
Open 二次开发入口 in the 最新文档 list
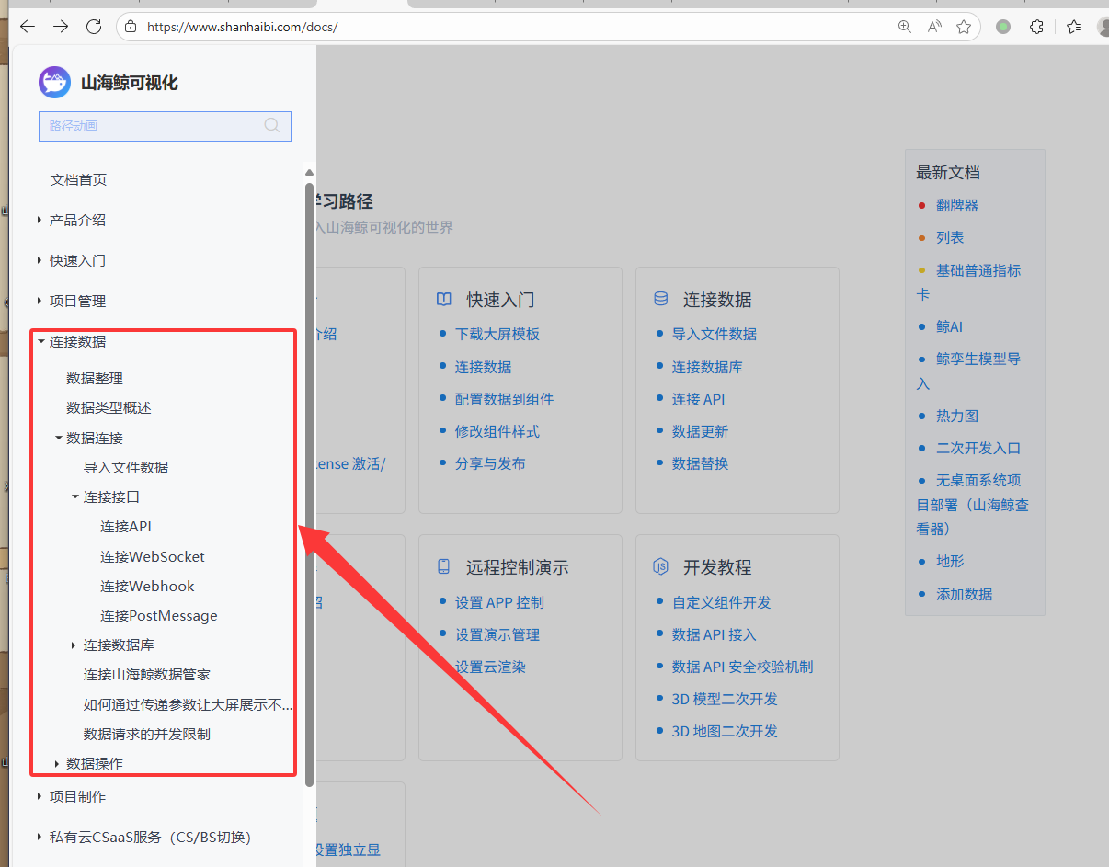[978, 448]
